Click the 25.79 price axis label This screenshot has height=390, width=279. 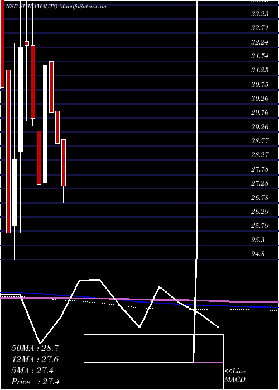point(259,226)
